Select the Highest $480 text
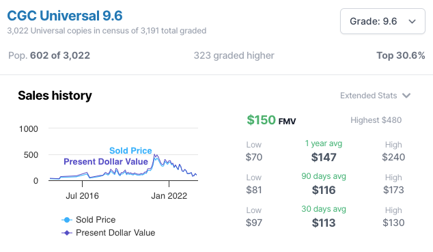Screen dimensions: 433x252 pos(376,120)
